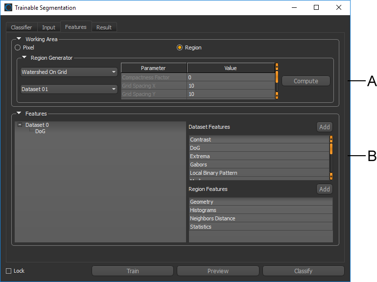This screenshot has height=282, width=377.
Task: Switch to the Classifier tab
Action: 22,27
